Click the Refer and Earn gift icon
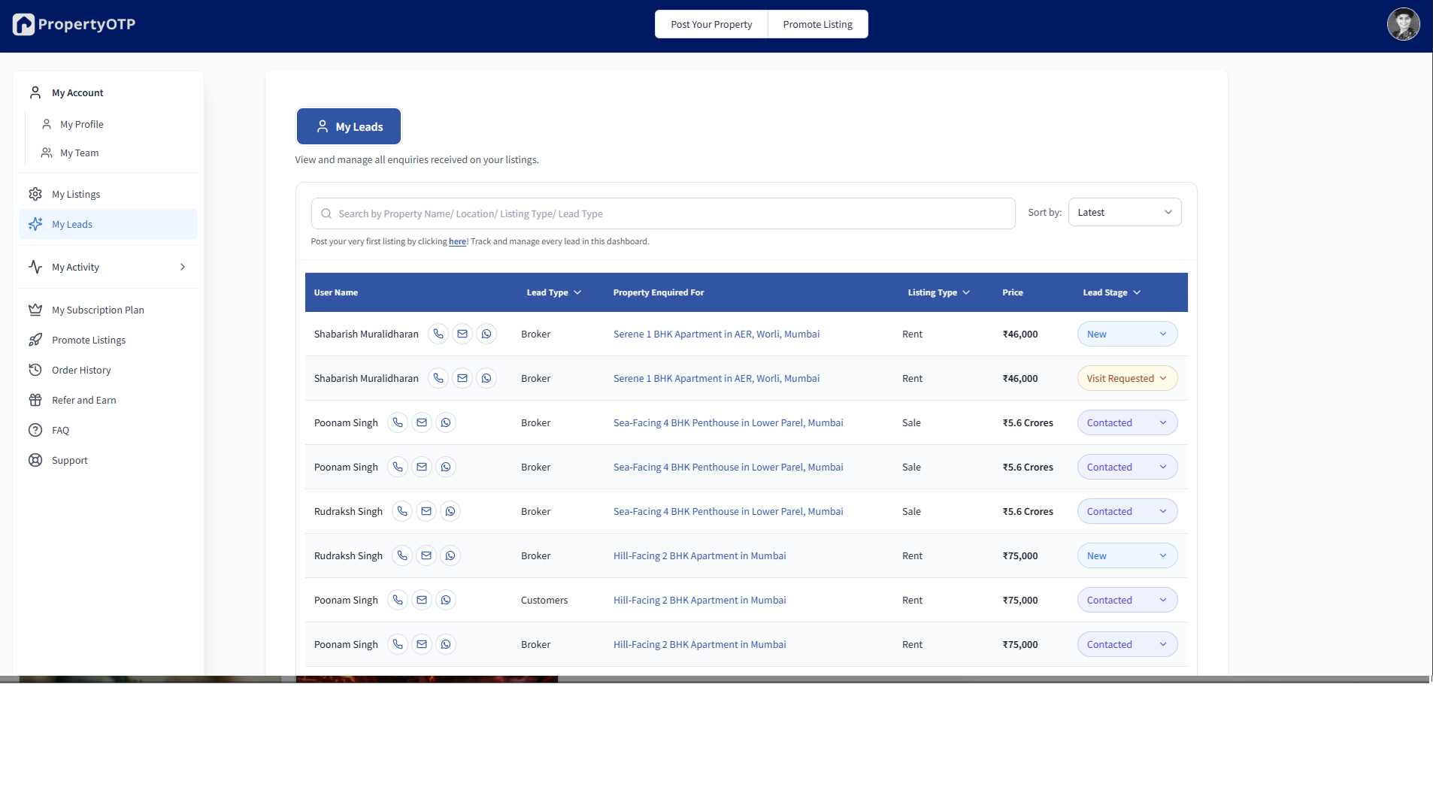This screenshot has width=1433, height=802. pos(35,400)
